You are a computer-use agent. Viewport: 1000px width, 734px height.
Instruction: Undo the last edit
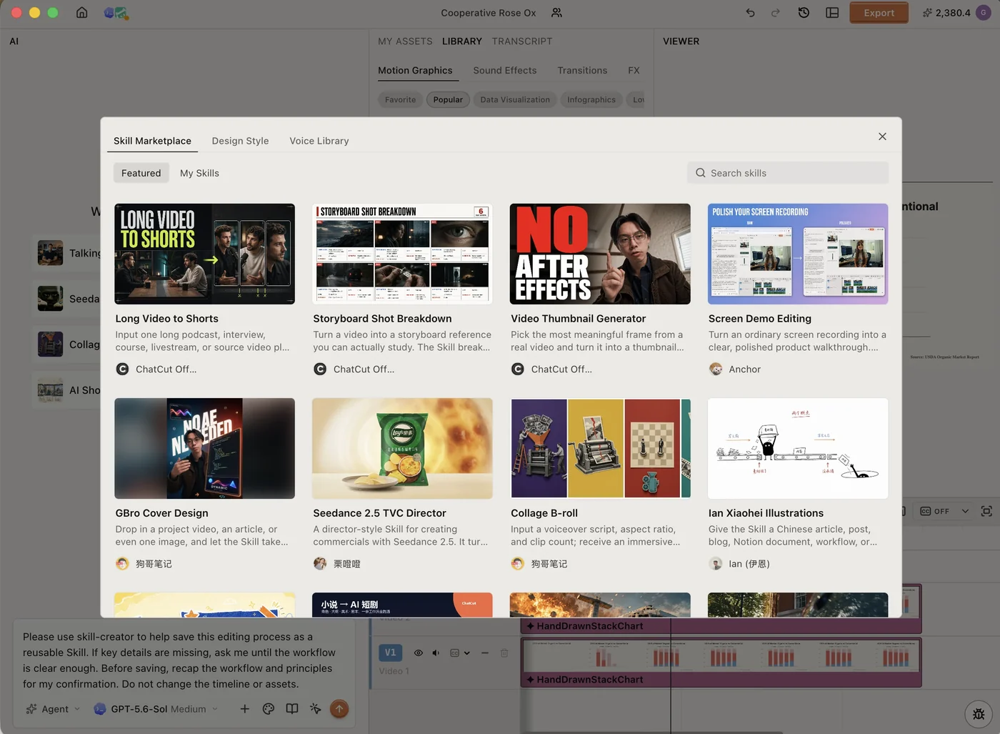pos(750,13)
